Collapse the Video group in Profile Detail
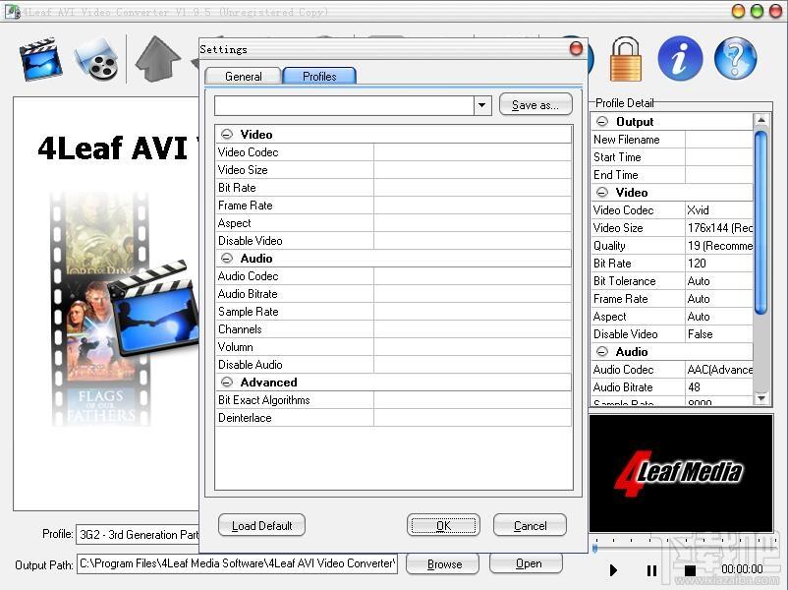 pyautogui.click(x=602, y=192)
